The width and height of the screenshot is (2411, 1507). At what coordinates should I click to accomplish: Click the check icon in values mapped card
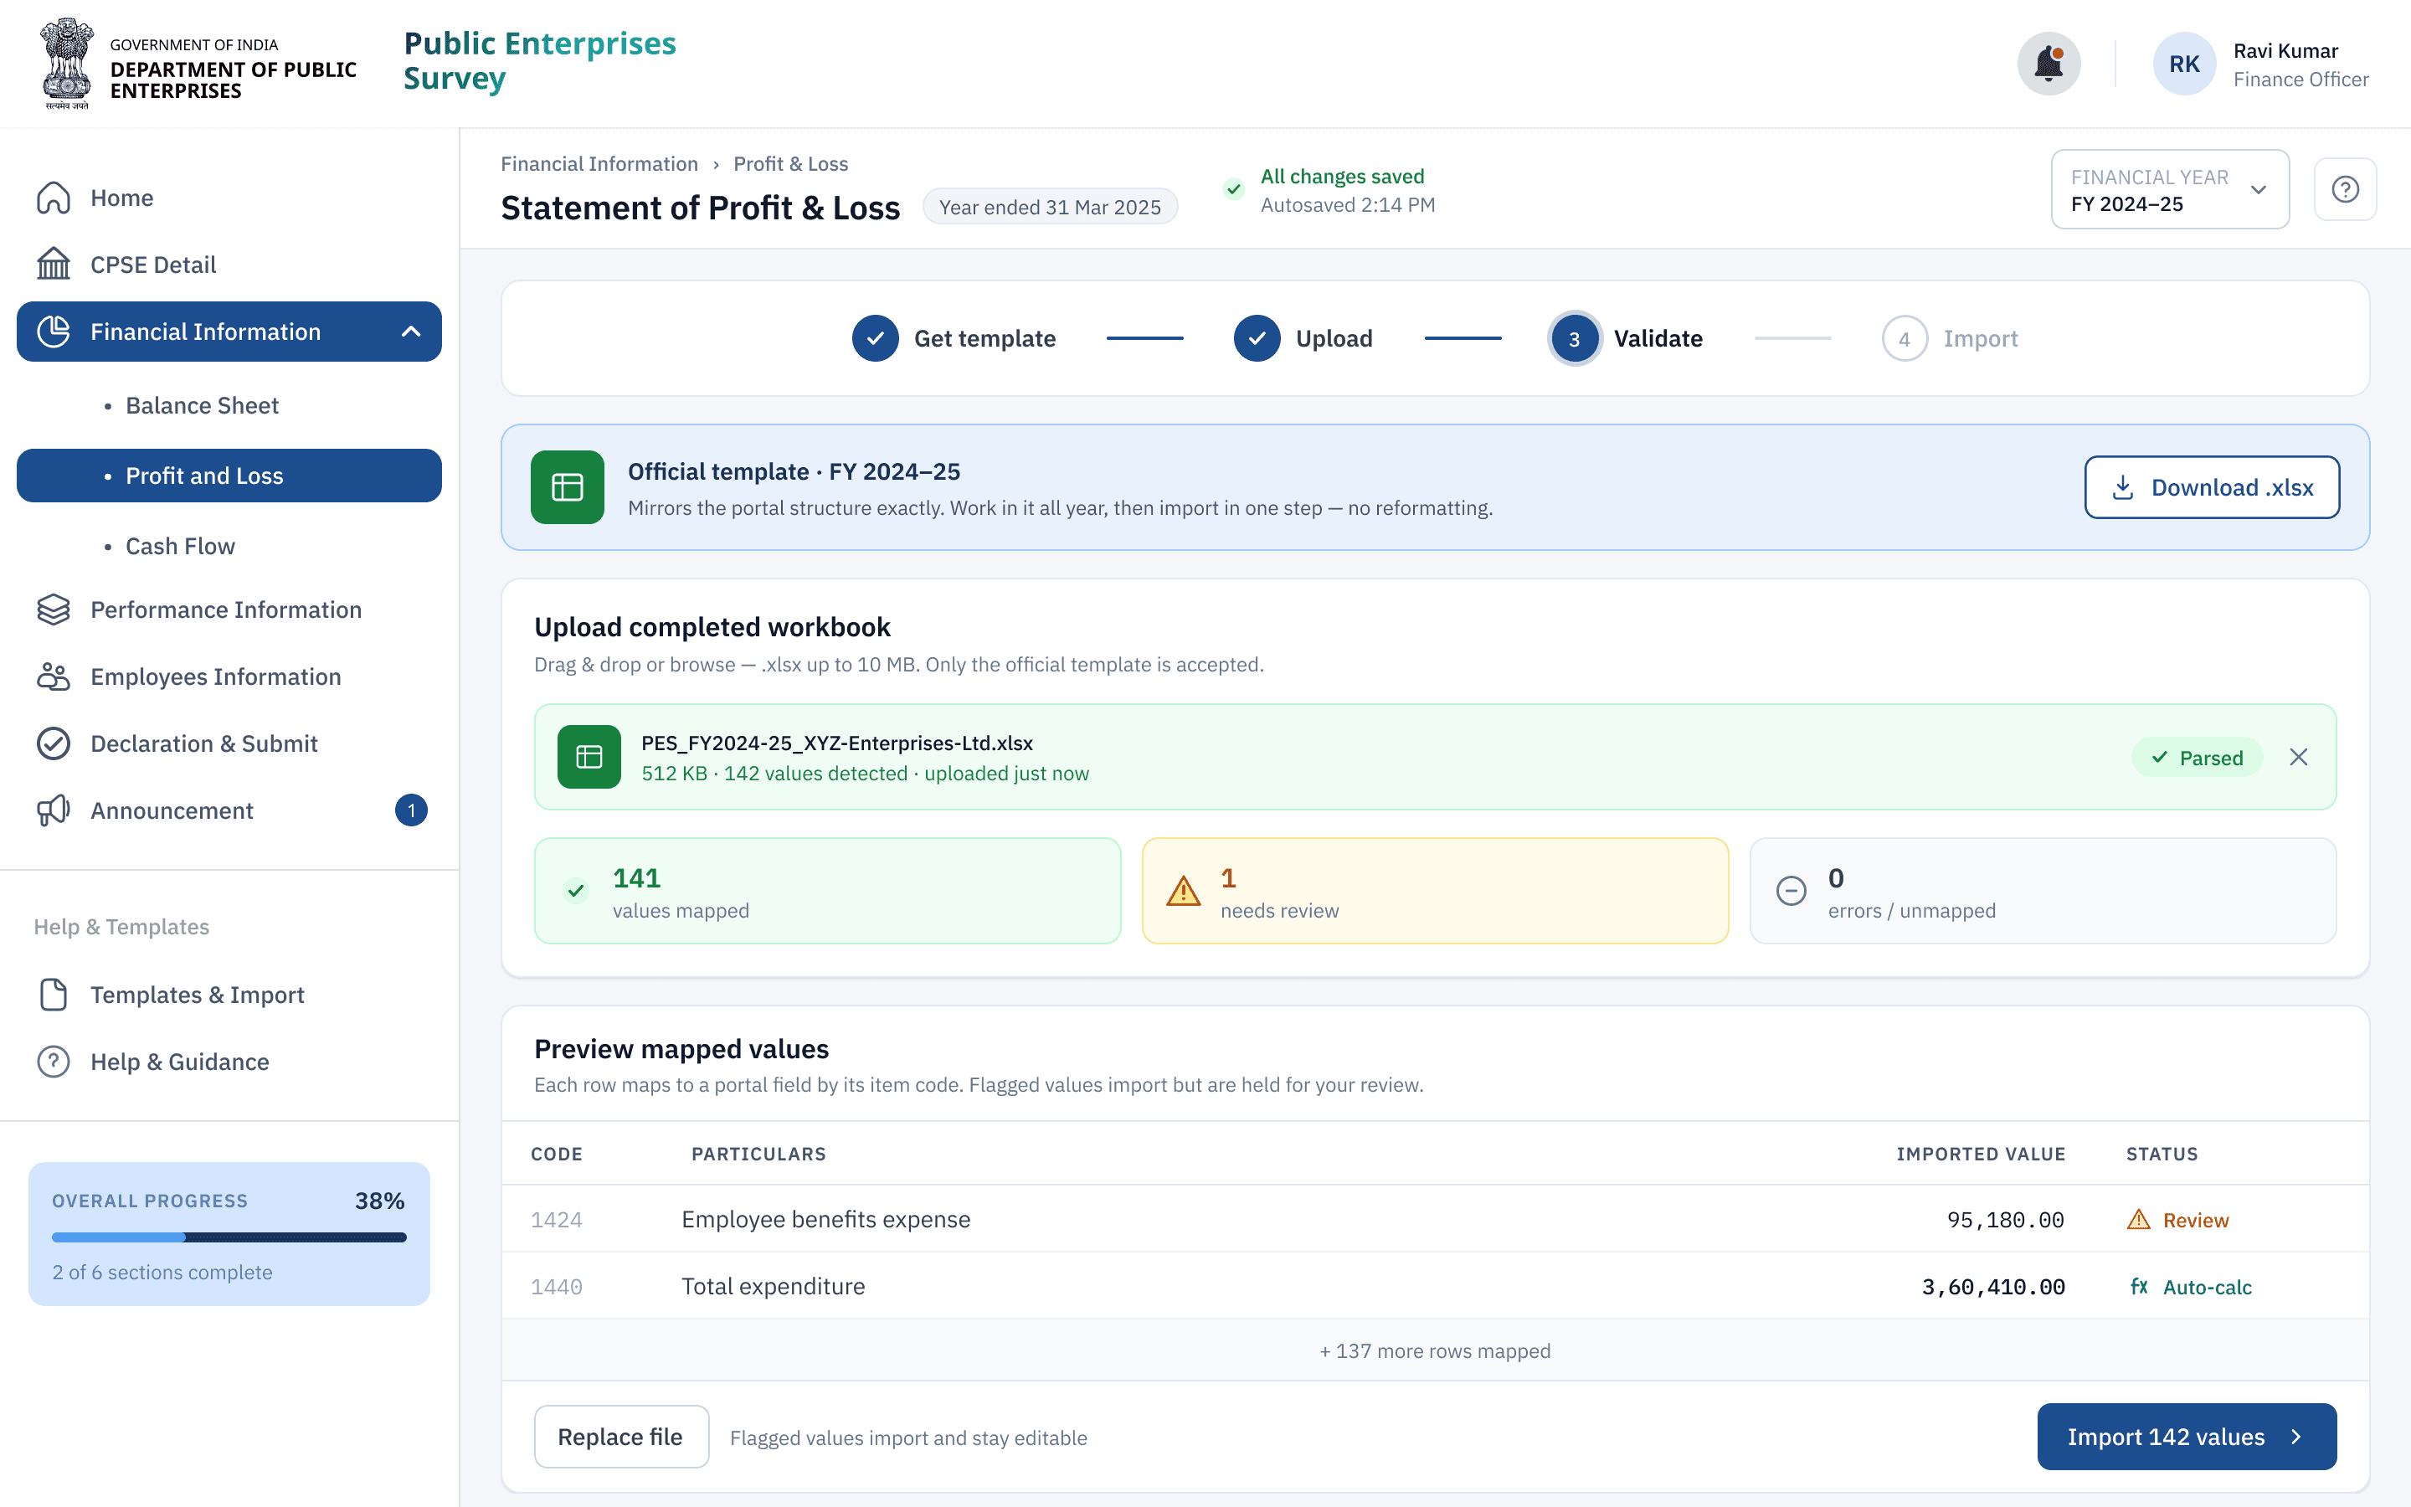(576, 891)
